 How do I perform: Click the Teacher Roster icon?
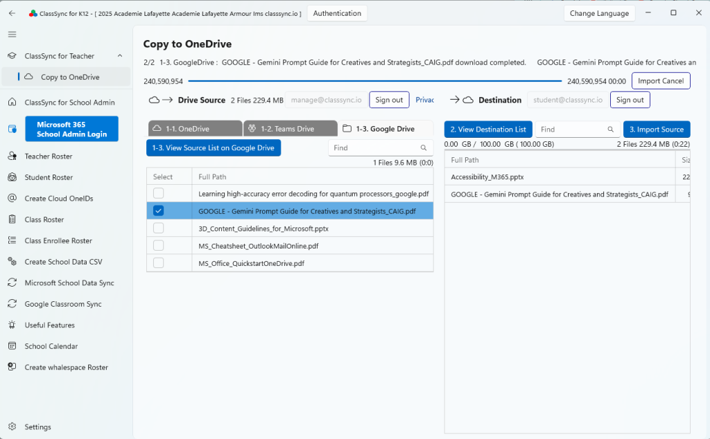pyautogui.click(x=12, y=156)
